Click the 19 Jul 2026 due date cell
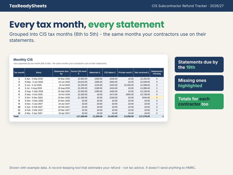 pyautogui.click(x=61, y=85)
